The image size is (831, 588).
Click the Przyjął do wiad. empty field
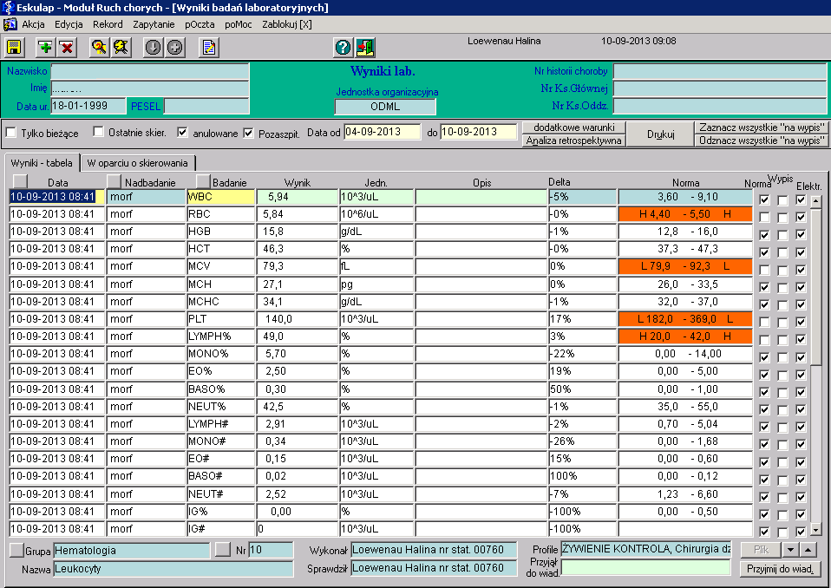[x=646, y=568]
